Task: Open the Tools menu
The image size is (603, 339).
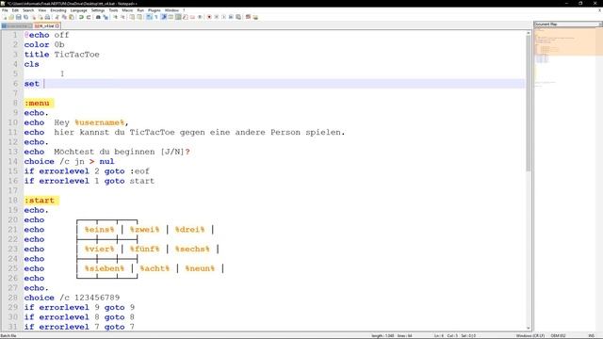Action: (113, 10)
